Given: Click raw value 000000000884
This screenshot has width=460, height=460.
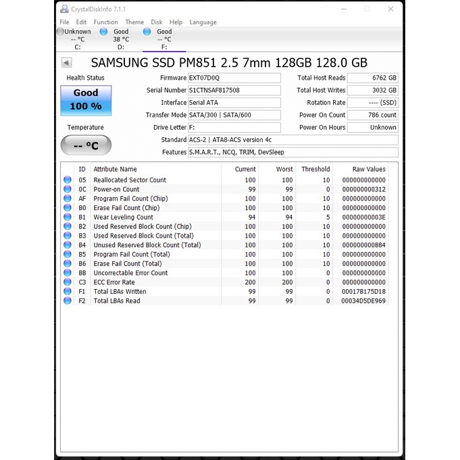Looking at the screenshot, I should tap(364, 245).
